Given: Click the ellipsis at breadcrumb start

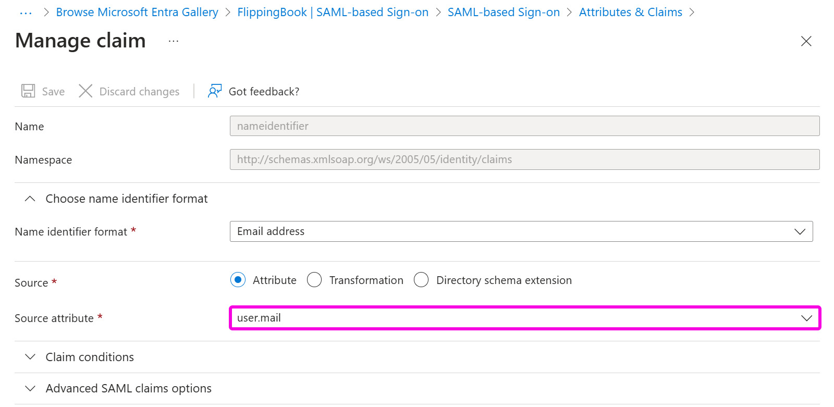Looking at the screenshot, I should (x=26, y=11).
